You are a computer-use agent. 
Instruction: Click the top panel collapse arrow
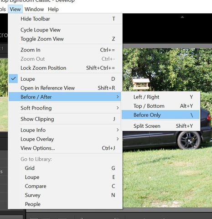(182, 17)
